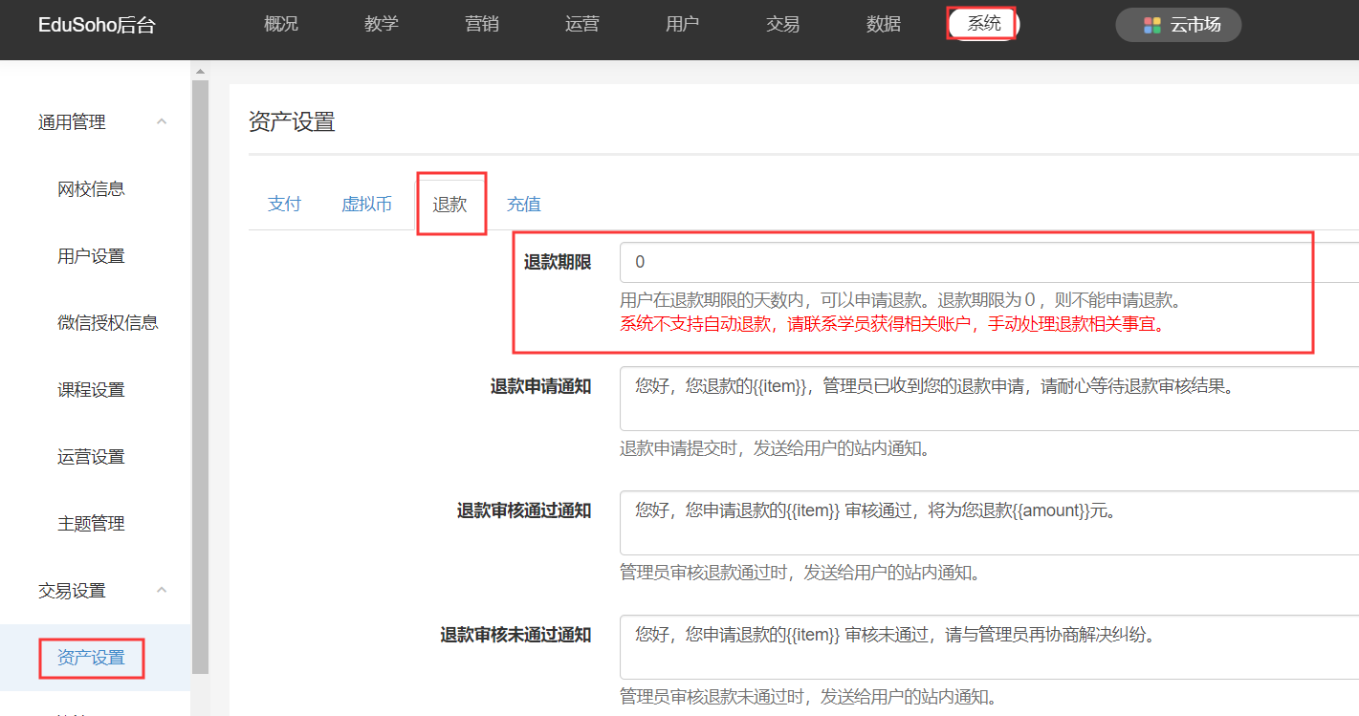Open the 概况 top menu

pos(281,24)
